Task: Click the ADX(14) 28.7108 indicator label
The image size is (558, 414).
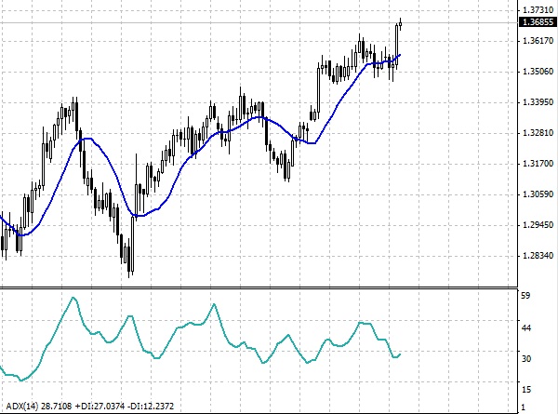Action: 39,406
